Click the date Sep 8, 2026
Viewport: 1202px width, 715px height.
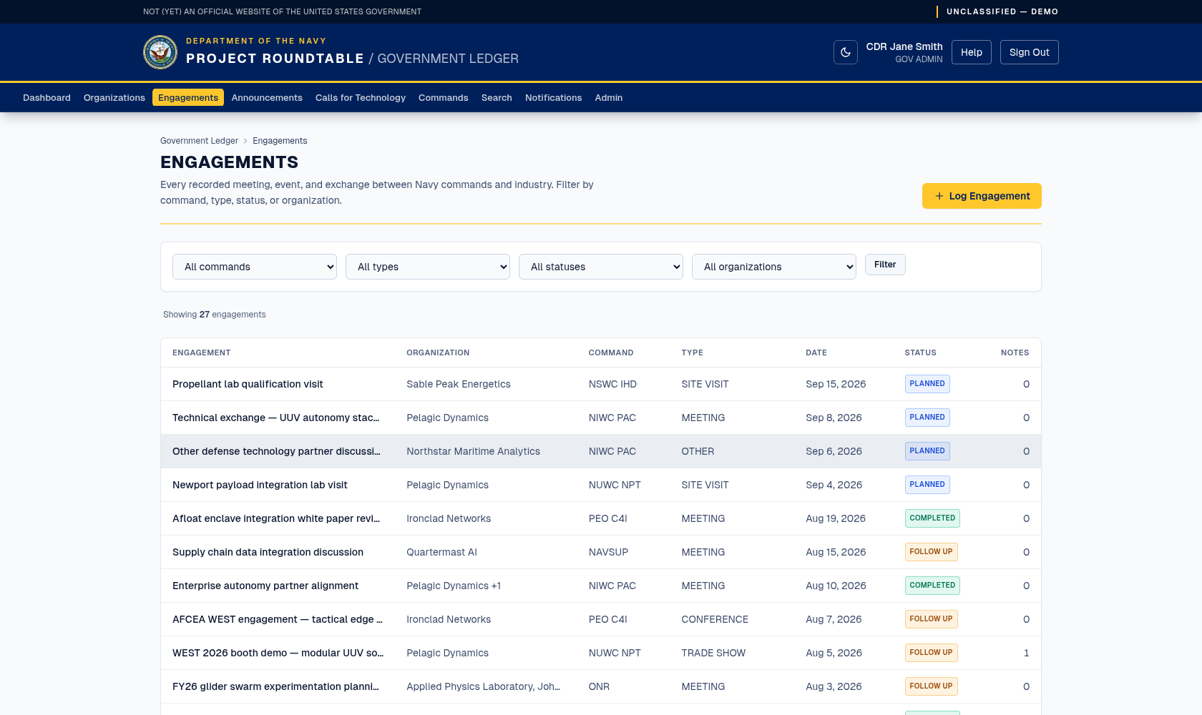click(x=834, y=418)
